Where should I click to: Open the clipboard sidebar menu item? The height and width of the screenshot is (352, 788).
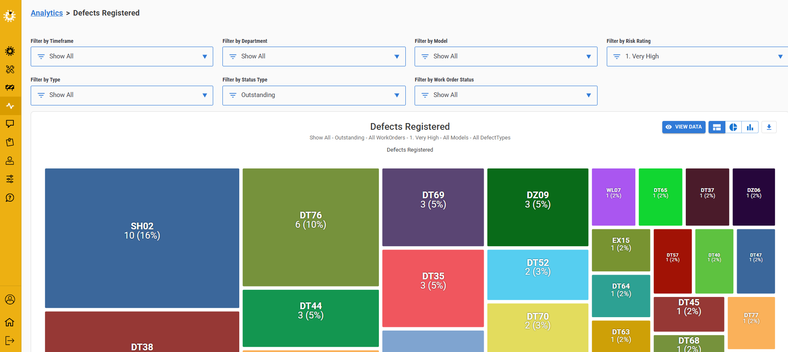(x=10, y=142)
